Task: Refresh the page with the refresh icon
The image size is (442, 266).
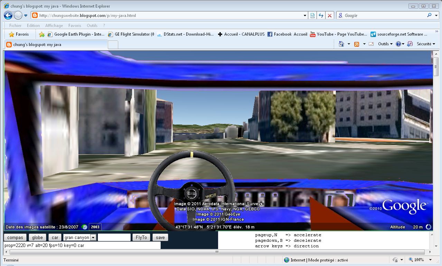Action: (321, 16)
